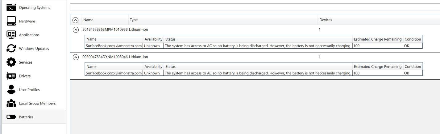Click the Hardware monitor icon
Screen dimensions: 440x134
click(x=11, y=21)
